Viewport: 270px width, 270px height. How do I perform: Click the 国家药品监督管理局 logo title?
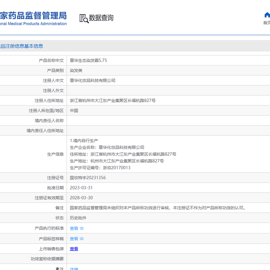(33, 15)
